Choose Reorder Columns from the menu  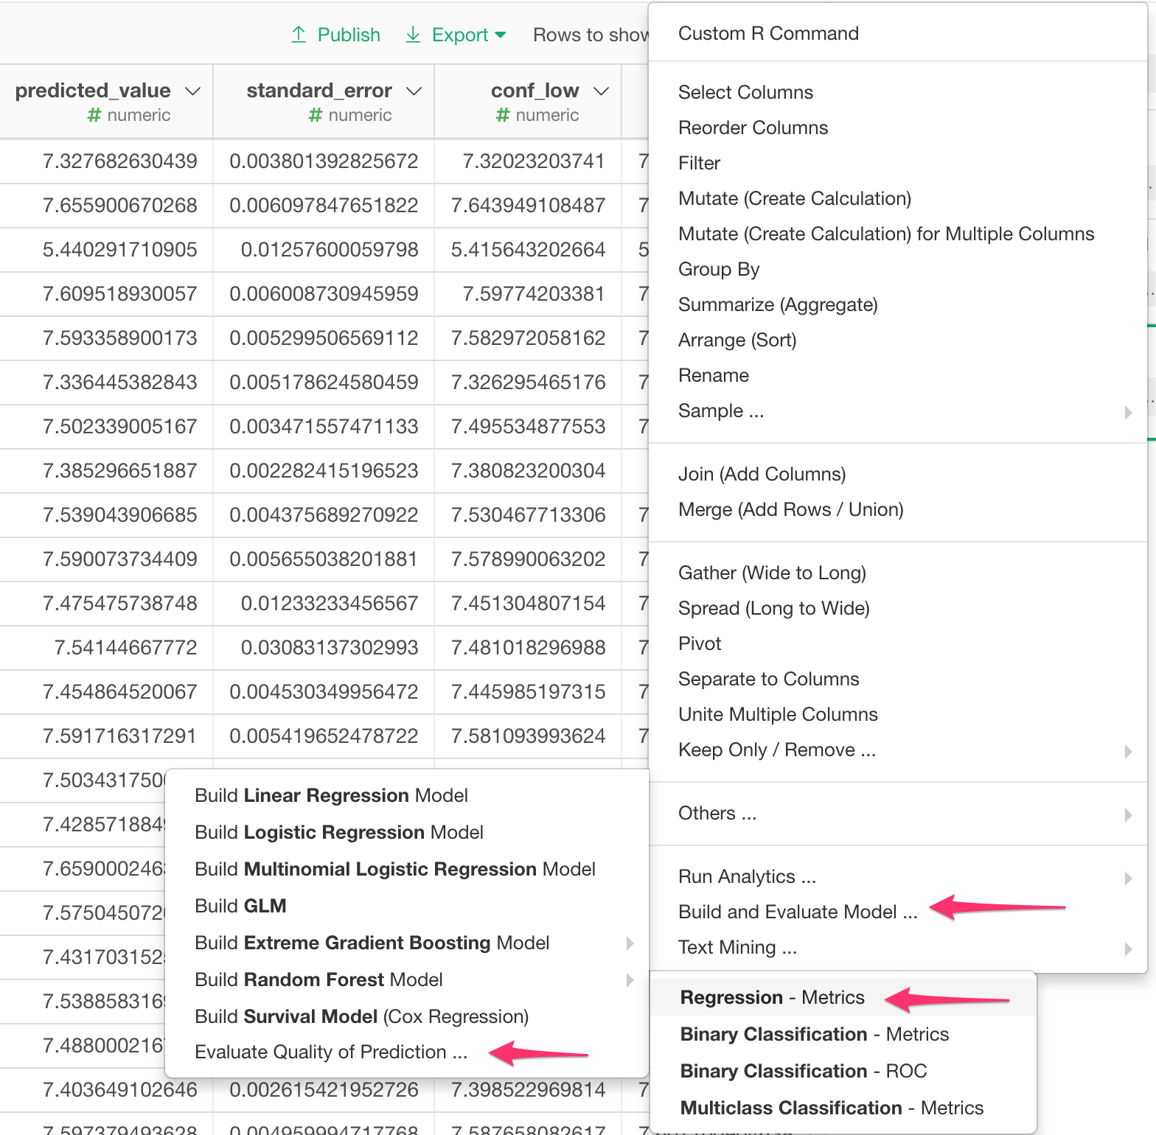(753, 128)
